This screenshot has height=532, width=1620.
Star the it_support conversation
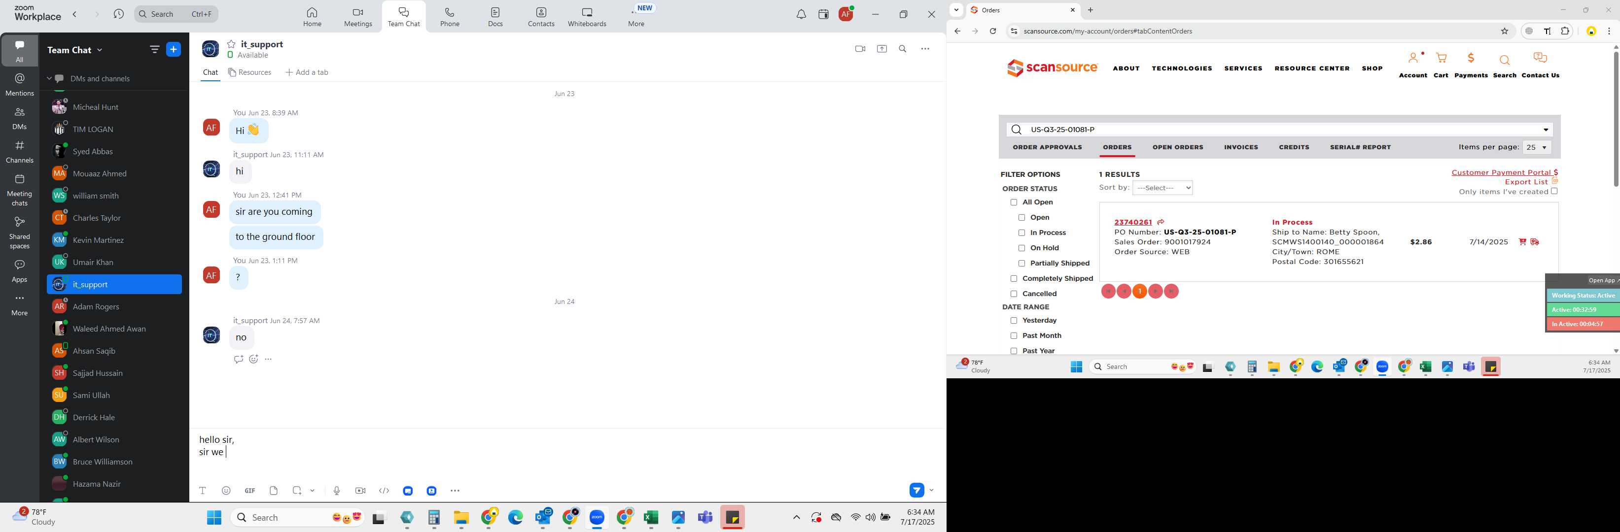pos(231,44)
